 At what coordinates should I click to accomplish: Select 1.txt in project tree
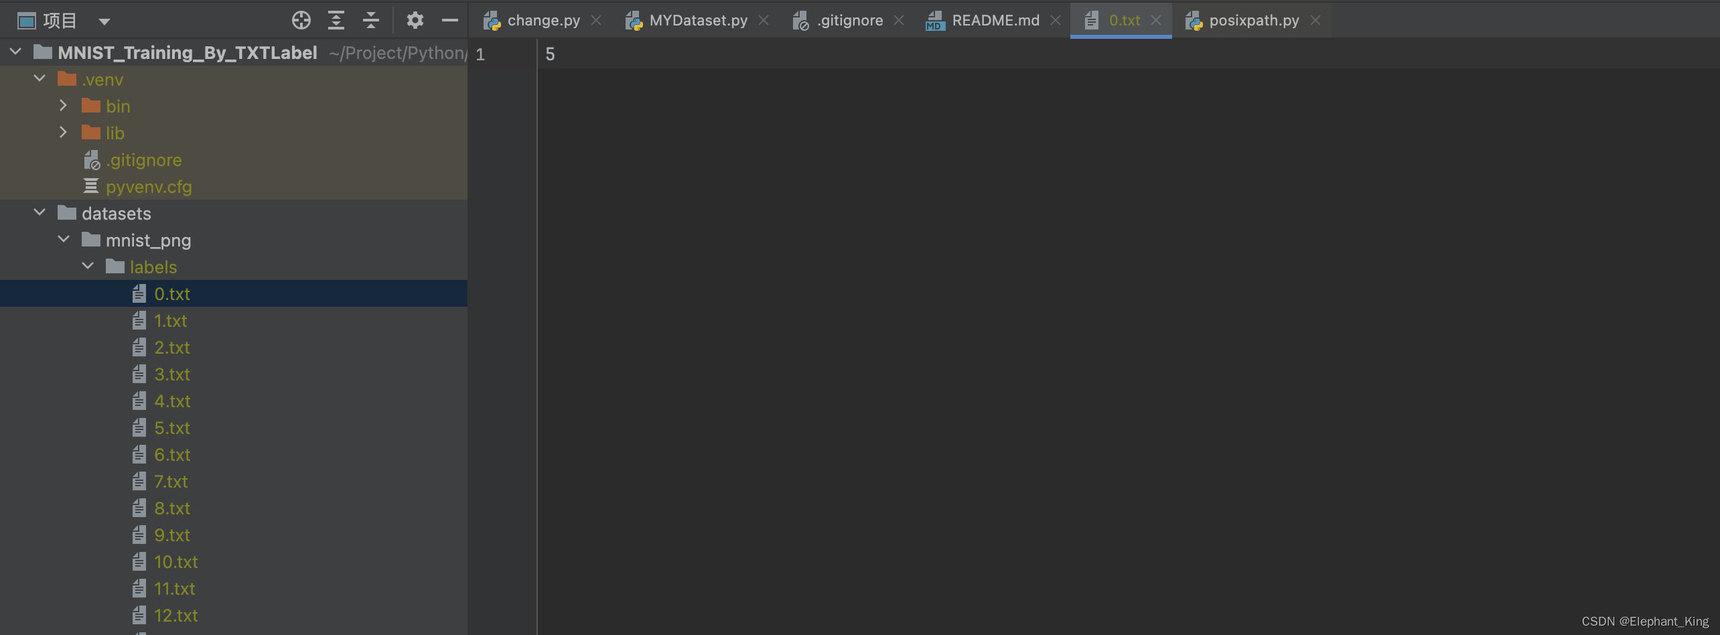(x=171, y=321)
